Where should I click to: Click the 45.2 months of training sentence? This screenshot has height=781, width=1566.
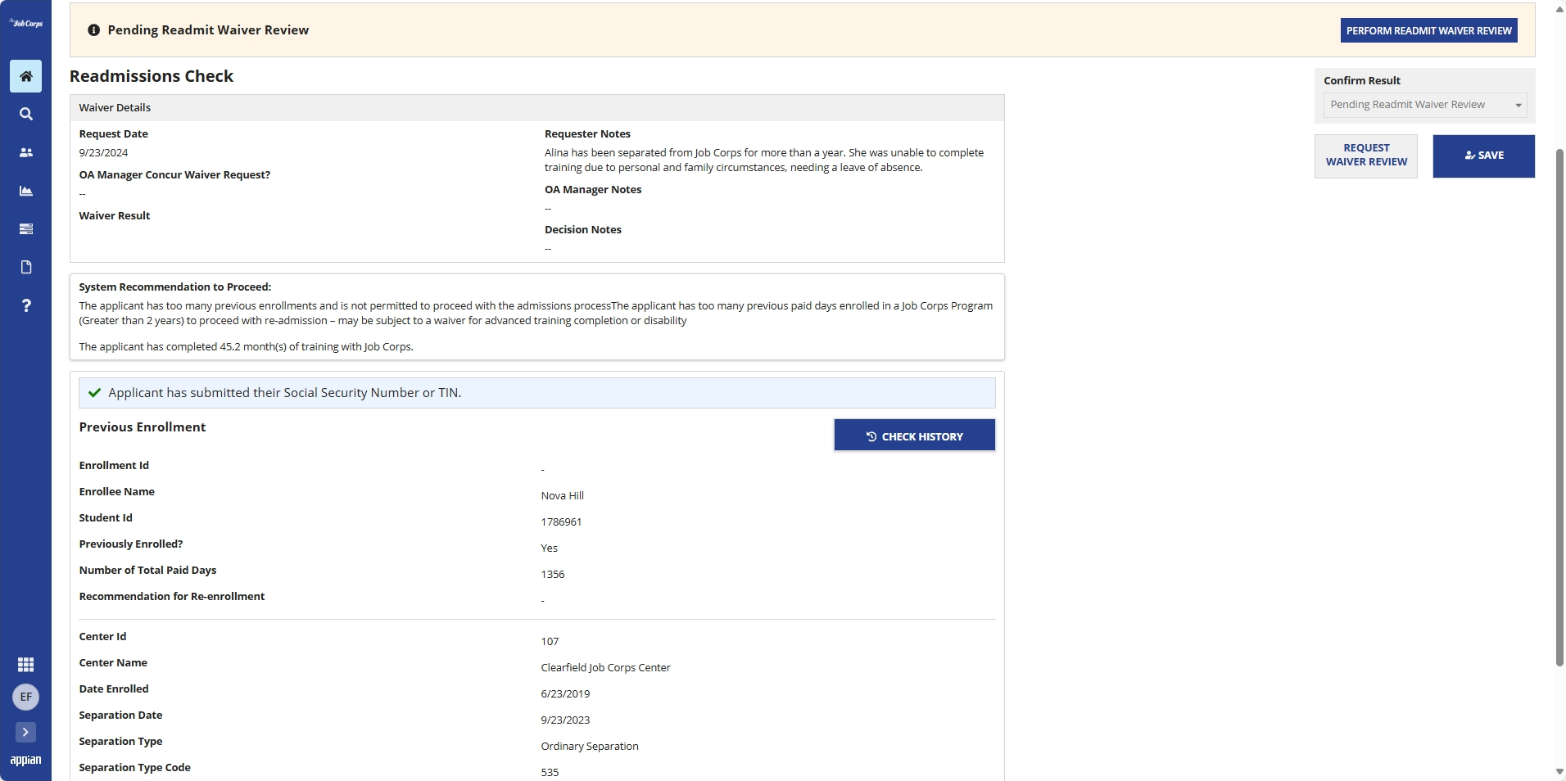246,347
